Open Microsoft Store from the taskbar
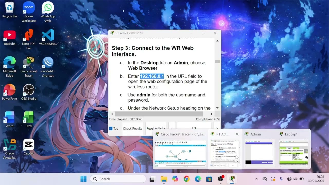The image size is (329, 185). 209,179
